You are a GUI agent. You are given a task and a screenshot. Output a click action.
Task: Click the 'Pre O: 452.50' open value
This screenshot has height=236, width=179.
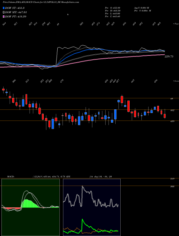click(112, 8)
